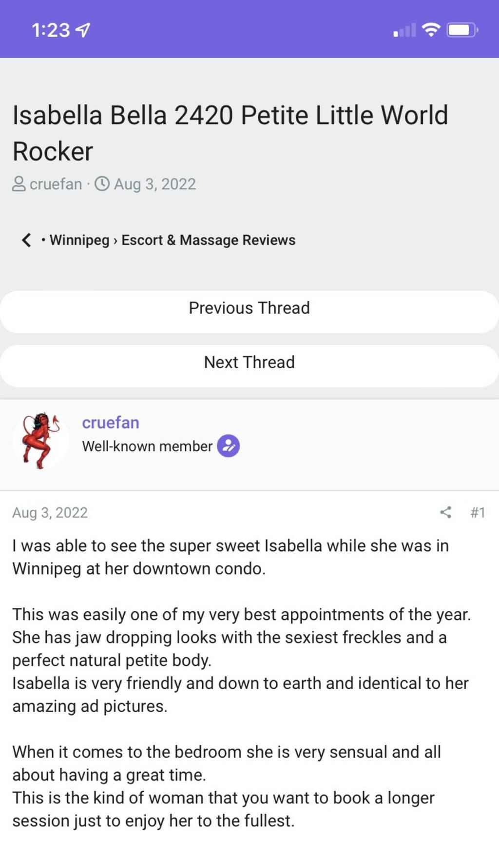Tap the thread starter badge icon
Screen dimensions: 499x843
tap(228, 446)
